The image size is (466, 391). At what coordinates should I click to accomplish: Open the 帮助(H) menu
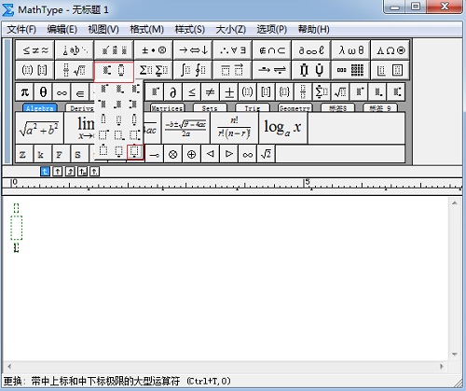(x=313, y=30)
